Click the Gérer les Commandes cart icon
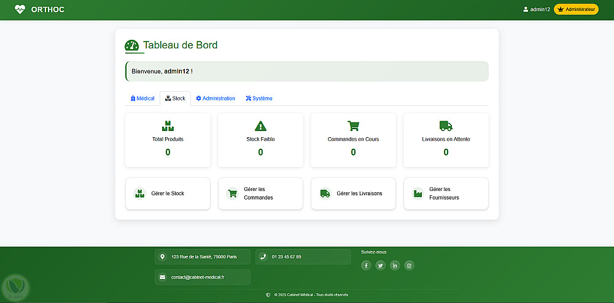 point(232,193)
